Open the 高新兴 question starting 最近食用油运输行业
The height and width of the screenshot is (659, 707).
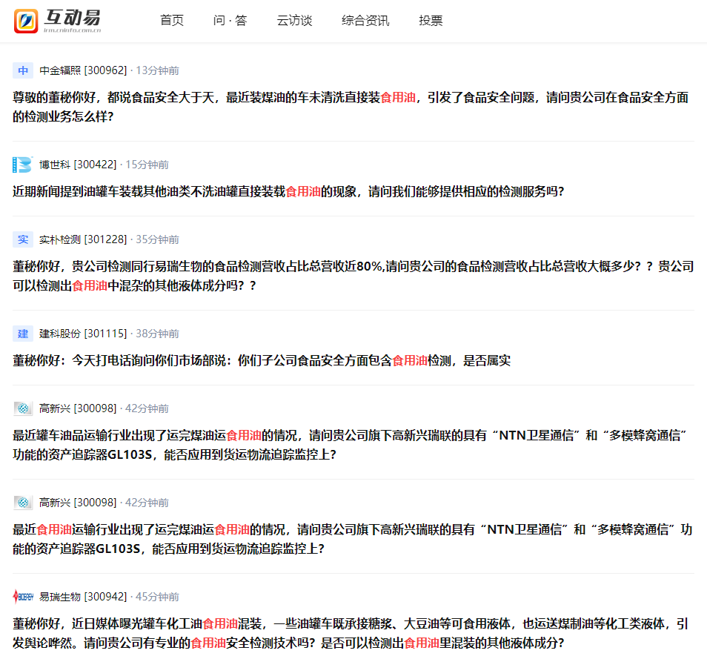(x=352, y=539)
